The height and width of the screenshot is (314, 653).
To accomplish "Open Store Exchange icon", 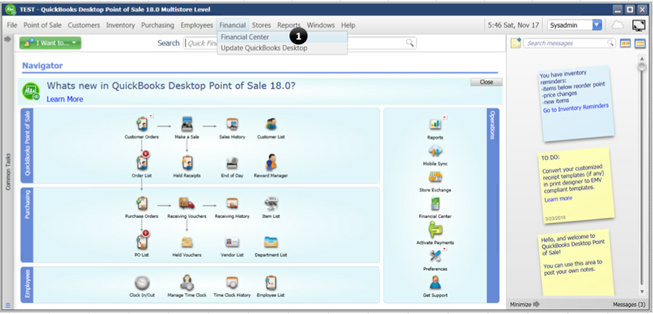I will coord(435,177).
